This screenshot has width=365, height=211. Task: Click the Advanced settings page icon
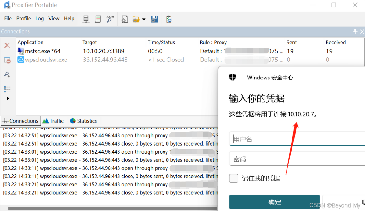pyautogui.click(x=125, y=19)
